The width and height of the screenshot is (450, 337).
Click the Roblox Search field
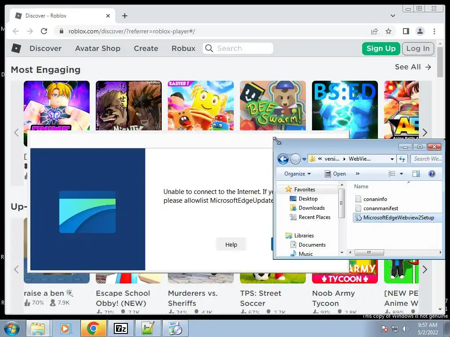(238, 48)
